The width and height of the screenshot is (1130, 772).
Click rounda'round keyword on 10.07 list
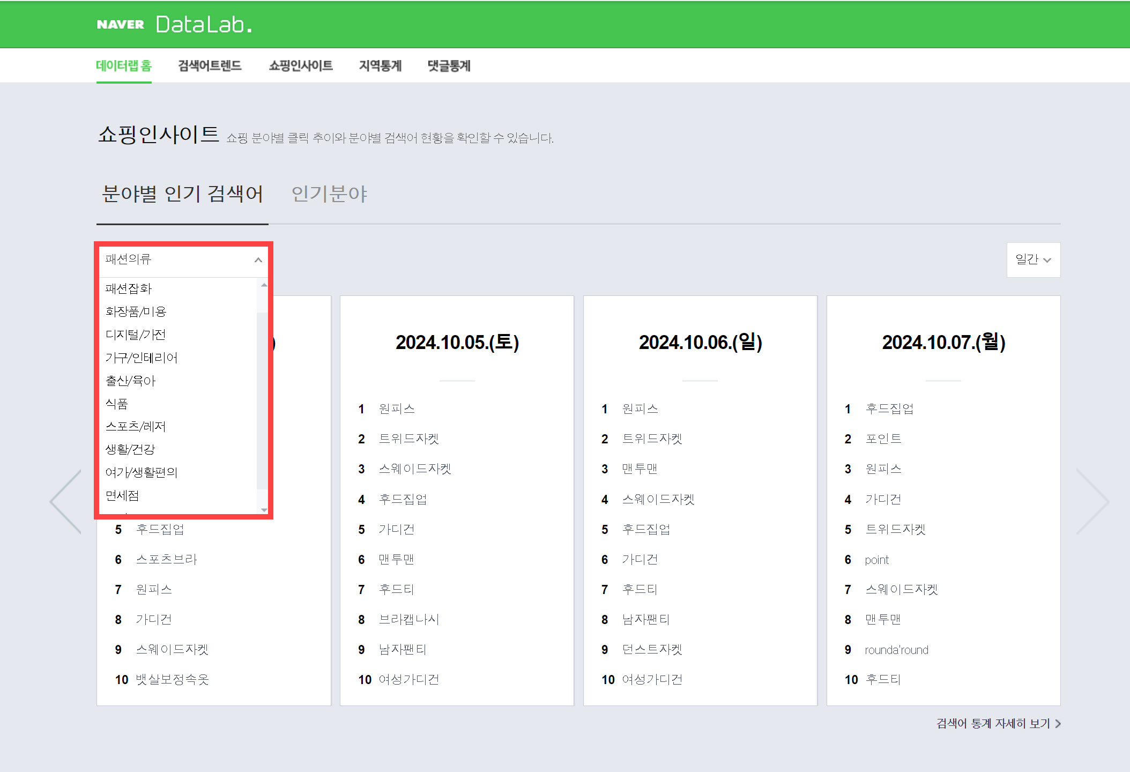coord(896,650)
